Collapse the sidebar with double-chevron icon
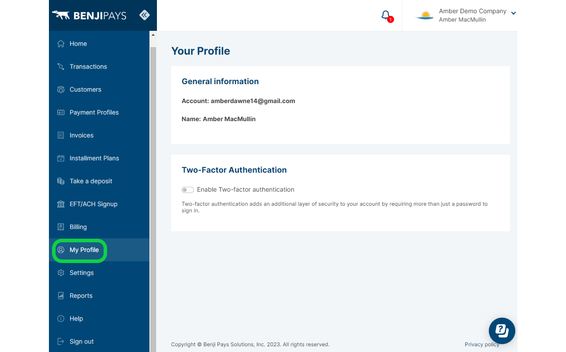The height and width of the screenshot is (352, 566). click(x=145, y=15)
